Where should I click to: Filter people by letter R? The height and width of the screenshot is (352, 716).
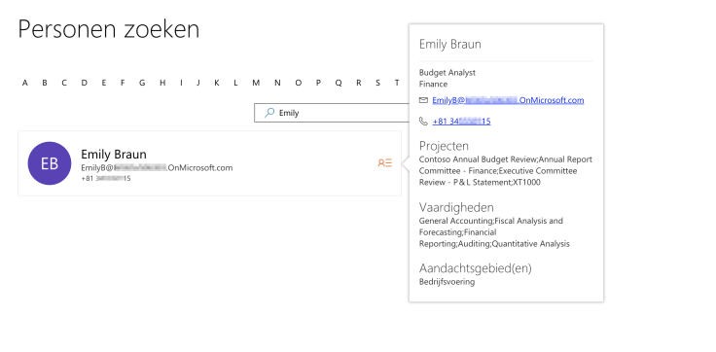point(358,83)
